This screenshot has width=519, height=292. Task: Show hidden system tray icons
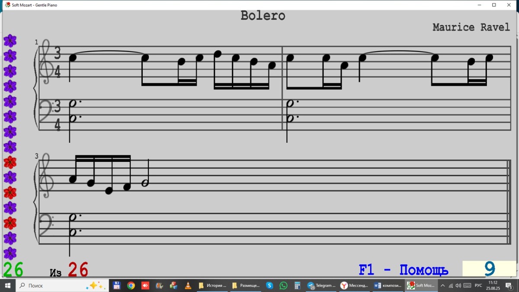[x=442, y=286]
